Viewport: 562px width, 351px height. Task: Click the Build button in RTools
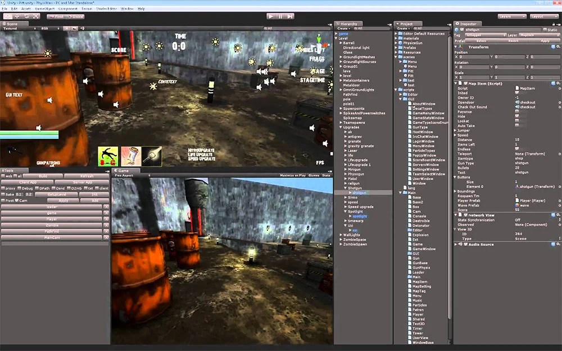pos(43,176)
